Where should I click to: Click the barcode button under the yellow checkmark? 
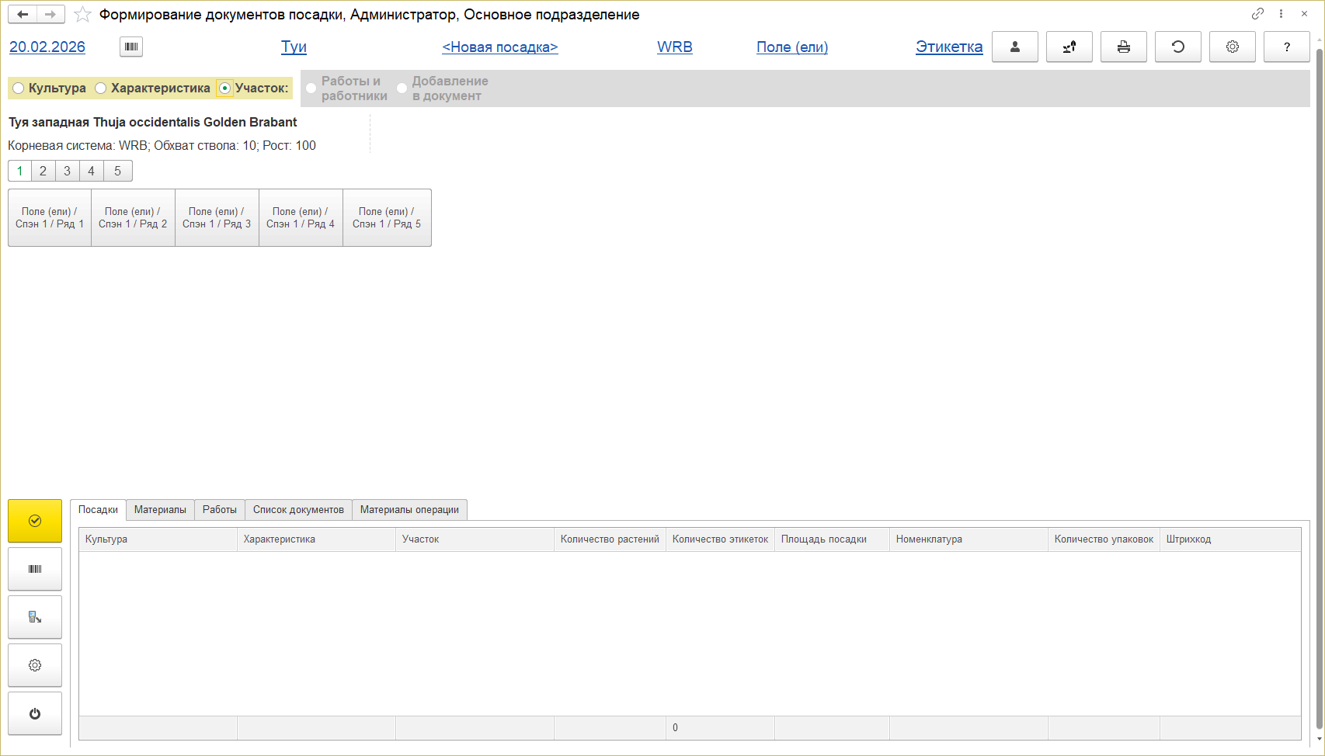[35, 569]
